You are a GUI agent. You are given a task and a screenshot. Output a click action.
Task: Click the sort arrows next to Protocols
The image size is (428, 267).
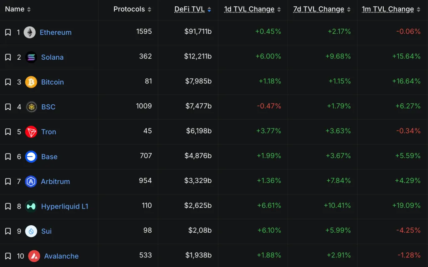pos(149,9)
